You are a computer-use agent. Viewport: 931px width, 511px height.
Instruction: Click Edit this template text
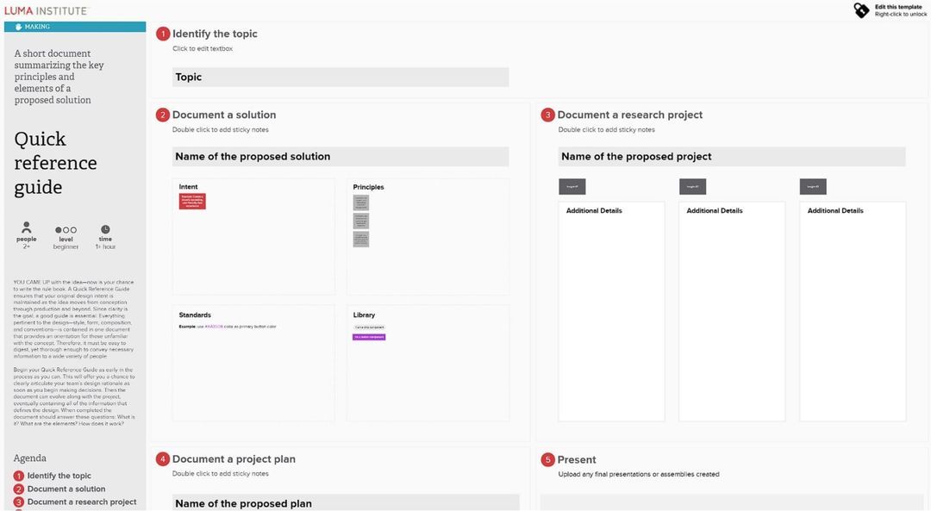[898, 7]
